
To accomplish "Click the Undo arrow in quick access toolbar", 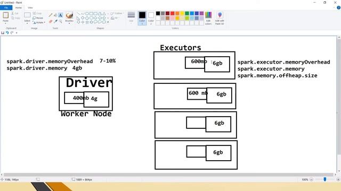I will pos(7,33).
